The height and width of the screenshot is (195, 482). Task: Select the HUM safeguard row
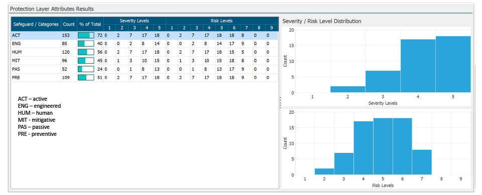[x=145, y=53]
